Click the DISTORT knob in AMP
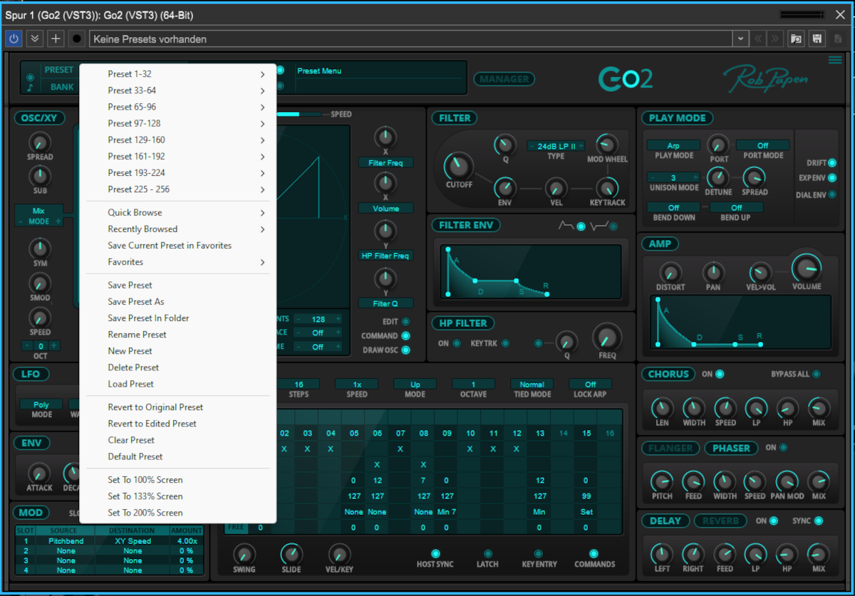The image size is (855, 596). (670, 272)
